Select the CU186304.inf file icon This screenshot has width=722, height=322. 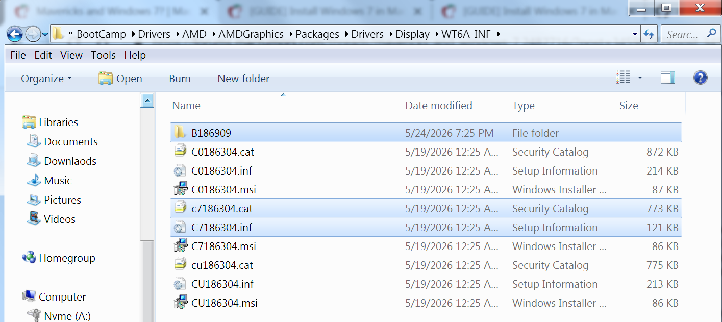click(180, 284)
